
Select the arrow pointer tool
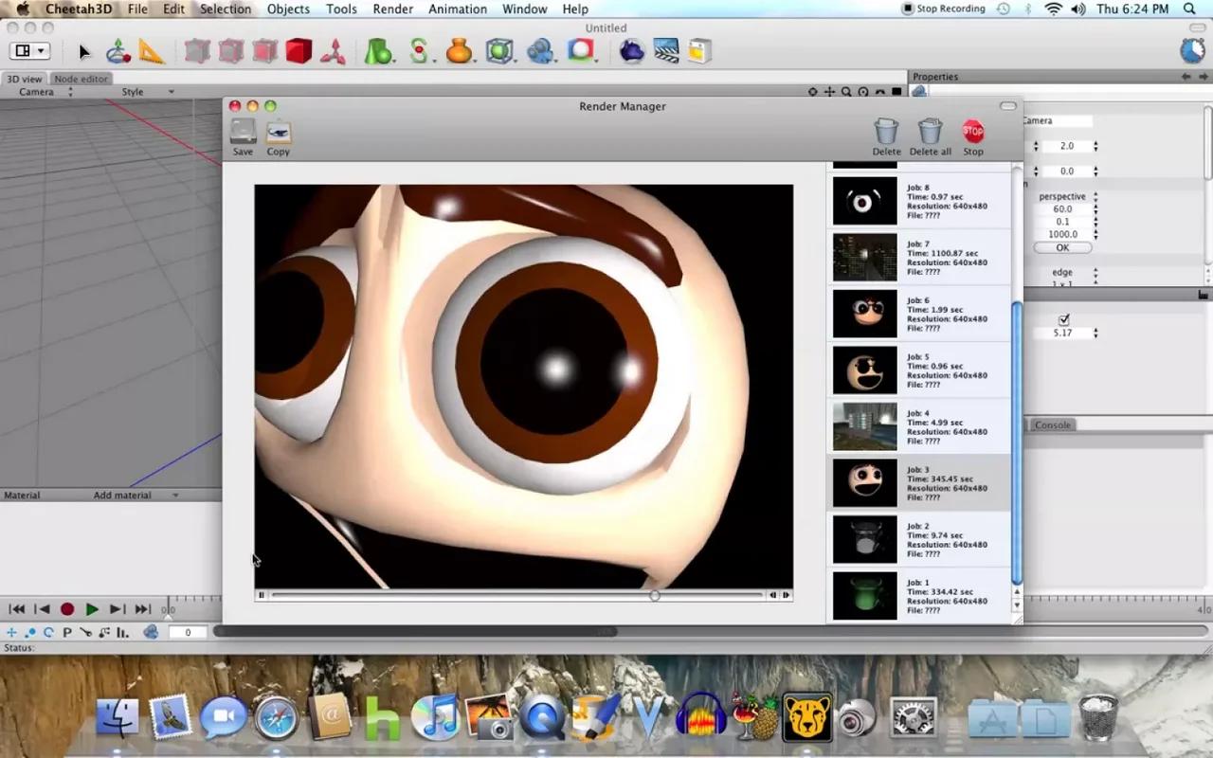click(x=83, y=52)
